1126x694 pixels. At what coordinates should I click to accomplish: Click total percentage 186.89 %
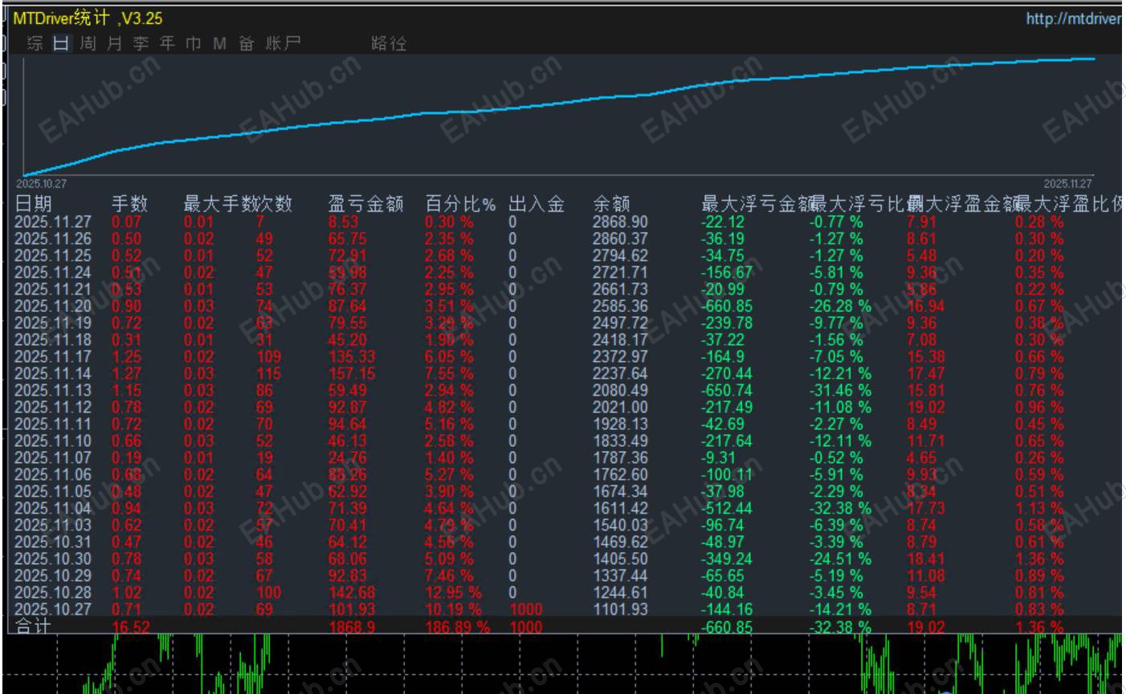coord(458,627)
